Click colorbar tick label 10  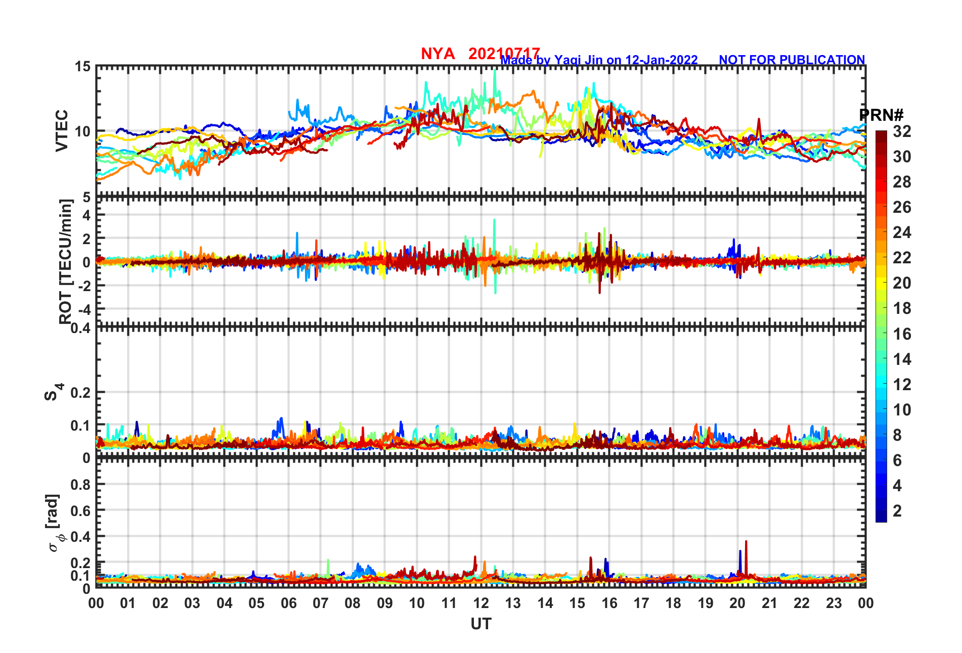pyautogui.click(x=902, y=410)
